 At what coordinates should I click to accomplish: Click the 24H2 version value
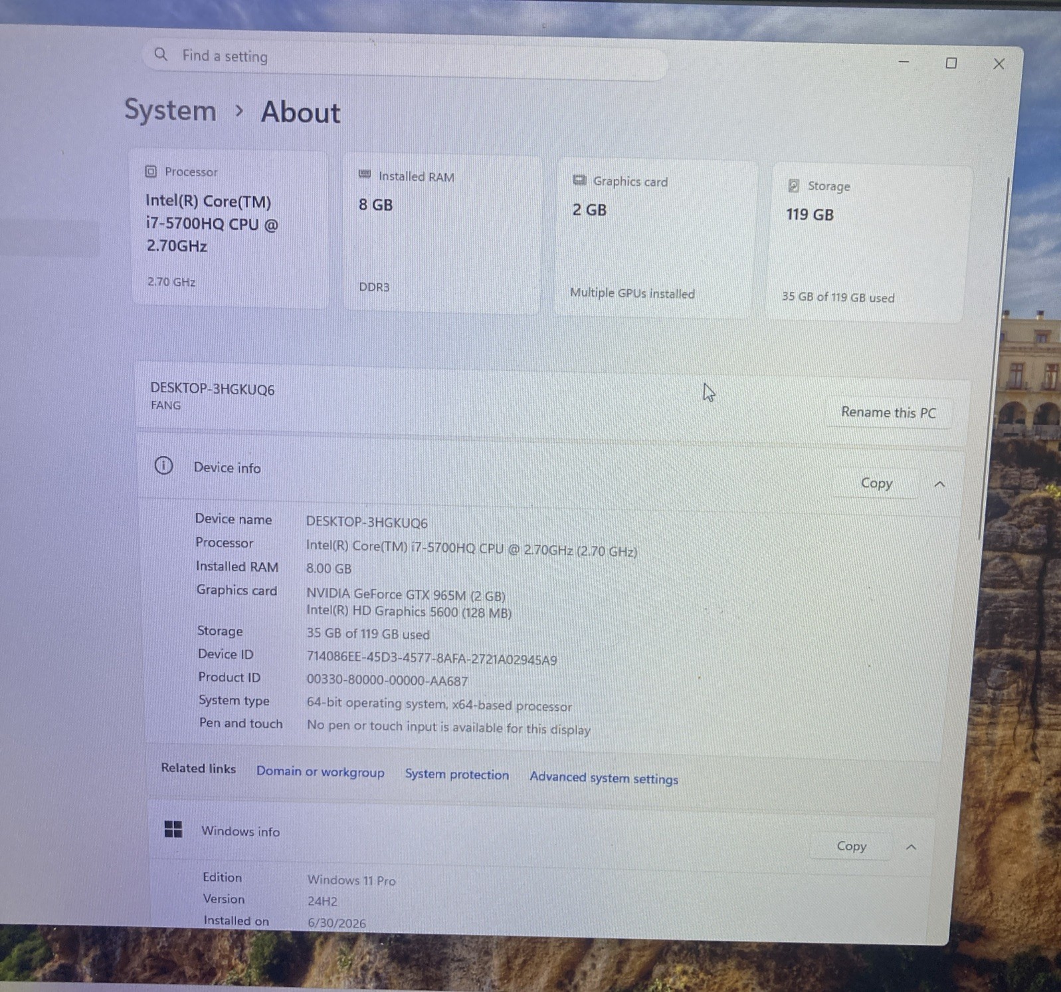[x=322, y=902]
